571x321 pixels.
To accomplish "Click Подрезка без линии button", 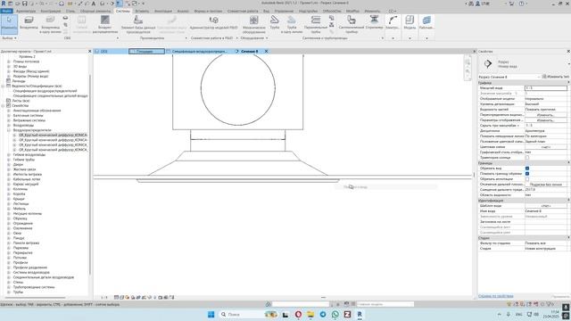I will point(545,185).
